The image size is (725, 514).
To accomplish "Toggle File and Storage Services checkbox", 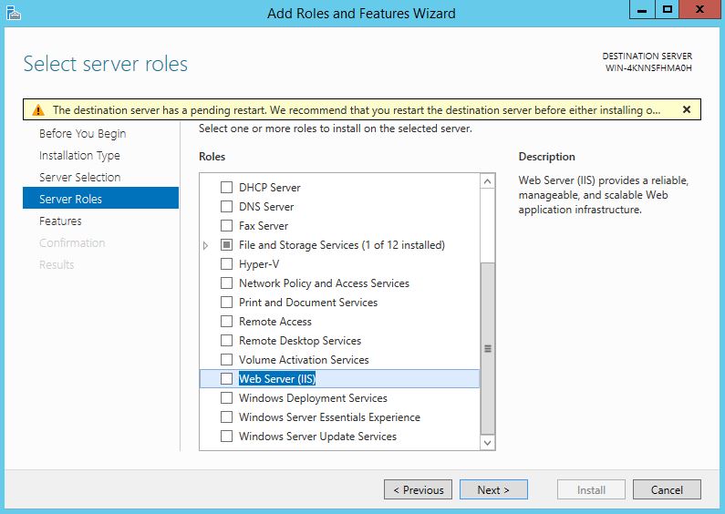I will click(226, 244).
